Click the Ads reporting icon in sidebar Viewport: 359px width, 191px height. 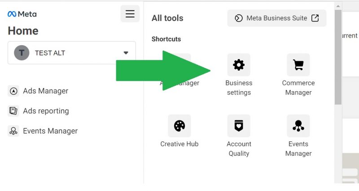point(13,111)
